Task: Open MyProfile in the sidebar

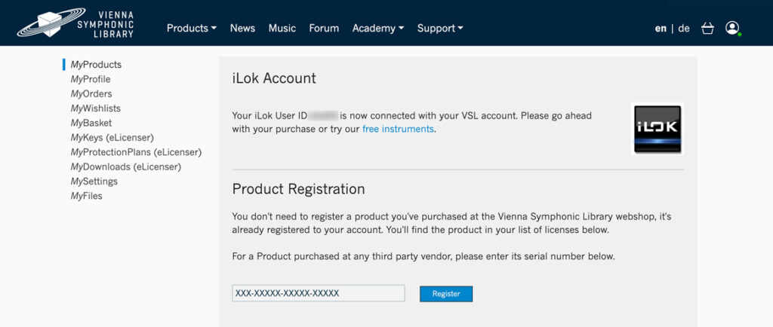Action: (x=91, y=79)
